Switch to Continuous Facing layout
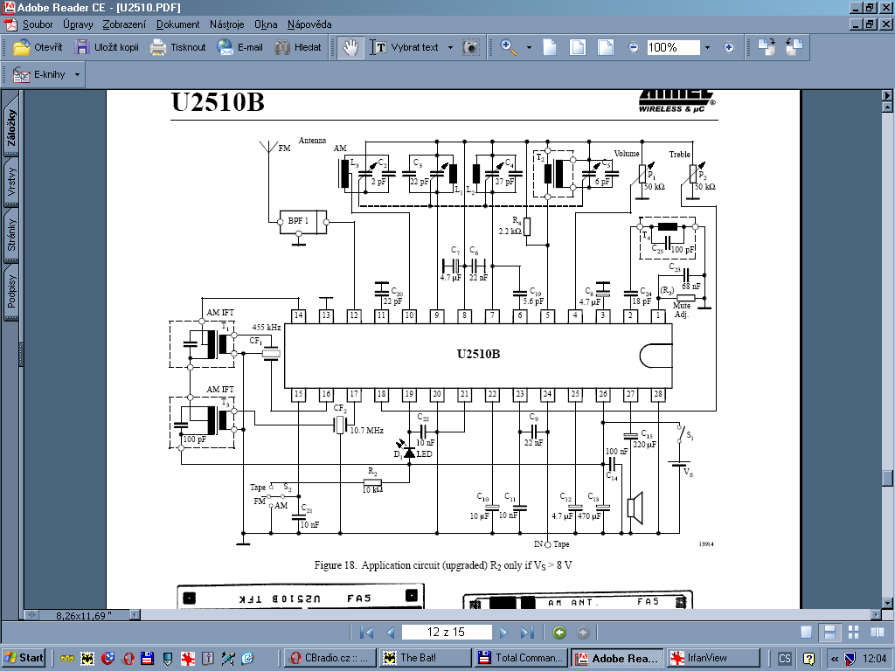The image size is (895, 671). pyautogui.click(x=853, y=633)
